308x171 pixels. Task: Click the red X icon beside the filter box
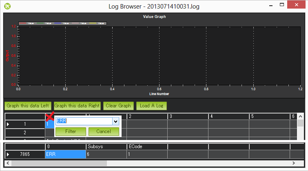50,117
